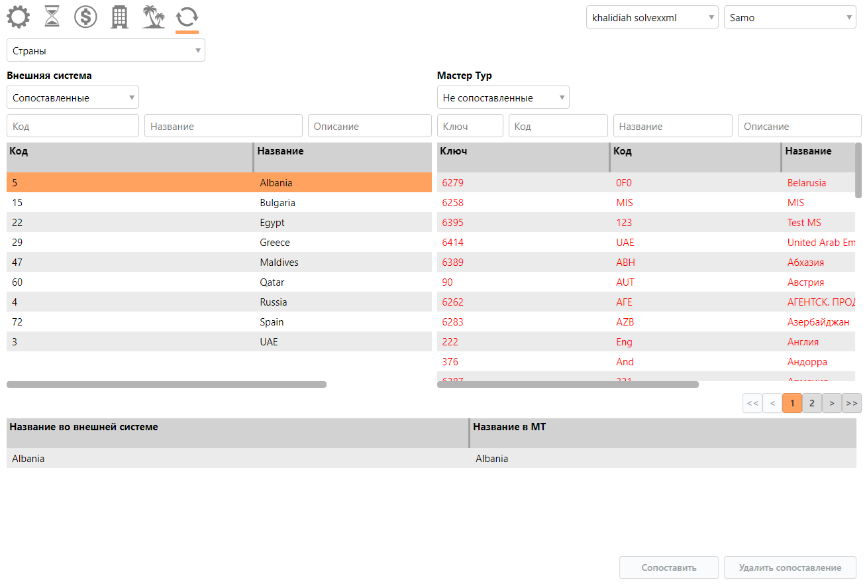Open the palm tree island icon
This screenshot has width=867, height=588.
(x=154, y=17)
